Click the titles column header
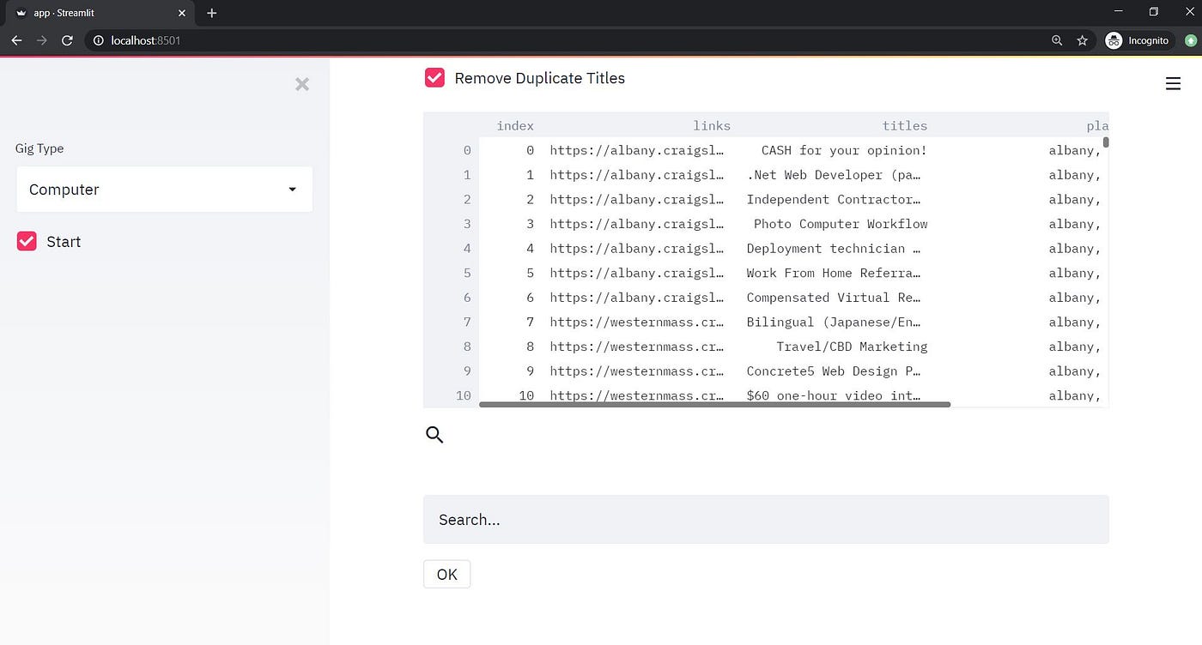Screen dimensions: 1202x645 pos(905,126)
